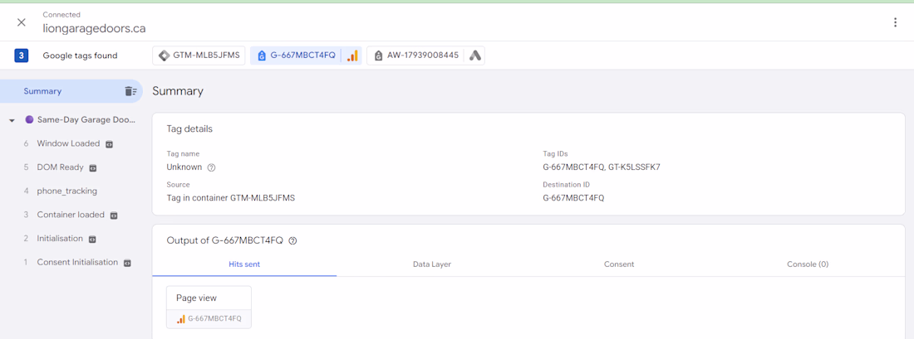Open event 1 Consent Initialisation
Viewport: 914px width, 339px height.
coord(77,262)
